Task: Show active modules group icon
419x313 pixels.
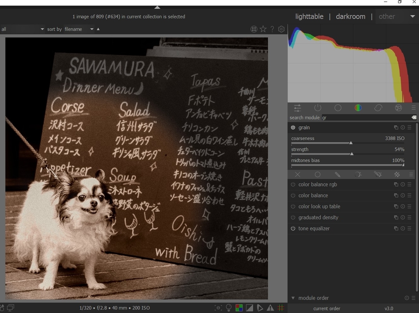Action: (317, 108)
